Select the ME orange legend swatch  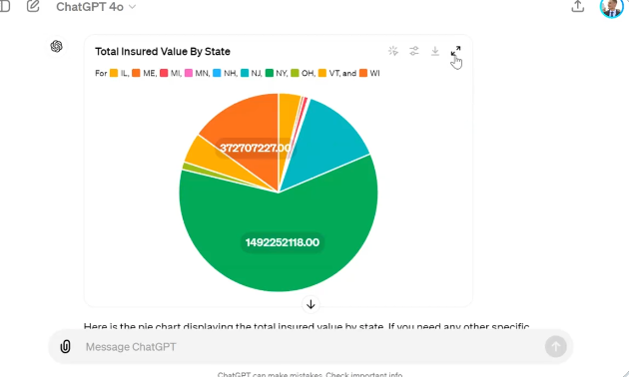(136, 73)
